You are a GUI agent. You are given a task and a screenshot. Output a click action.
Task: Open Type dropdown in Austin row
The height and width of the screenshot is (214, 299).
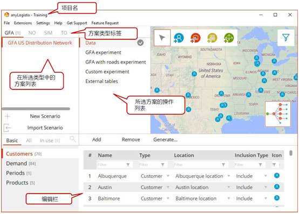pyautogui.click(x=168, y=187)
